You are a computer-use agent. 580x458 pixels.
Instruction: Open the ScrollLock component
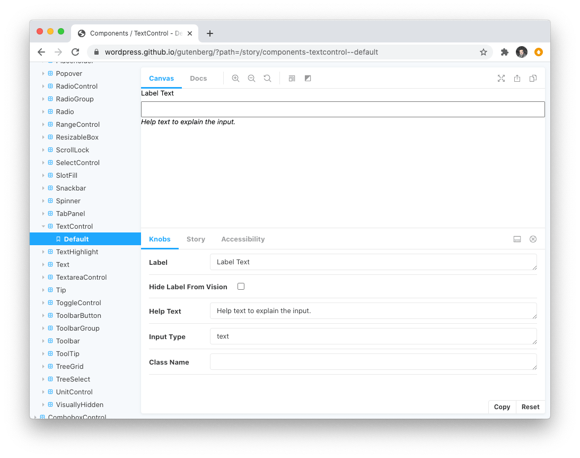(x=73, y=150)
